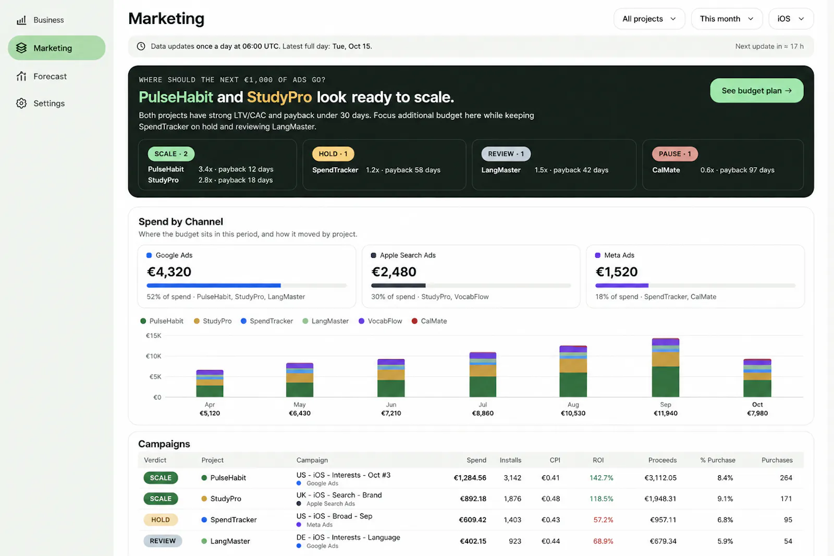Click the Settings gear icon
834x556 pixels.
tap(21, 103)
